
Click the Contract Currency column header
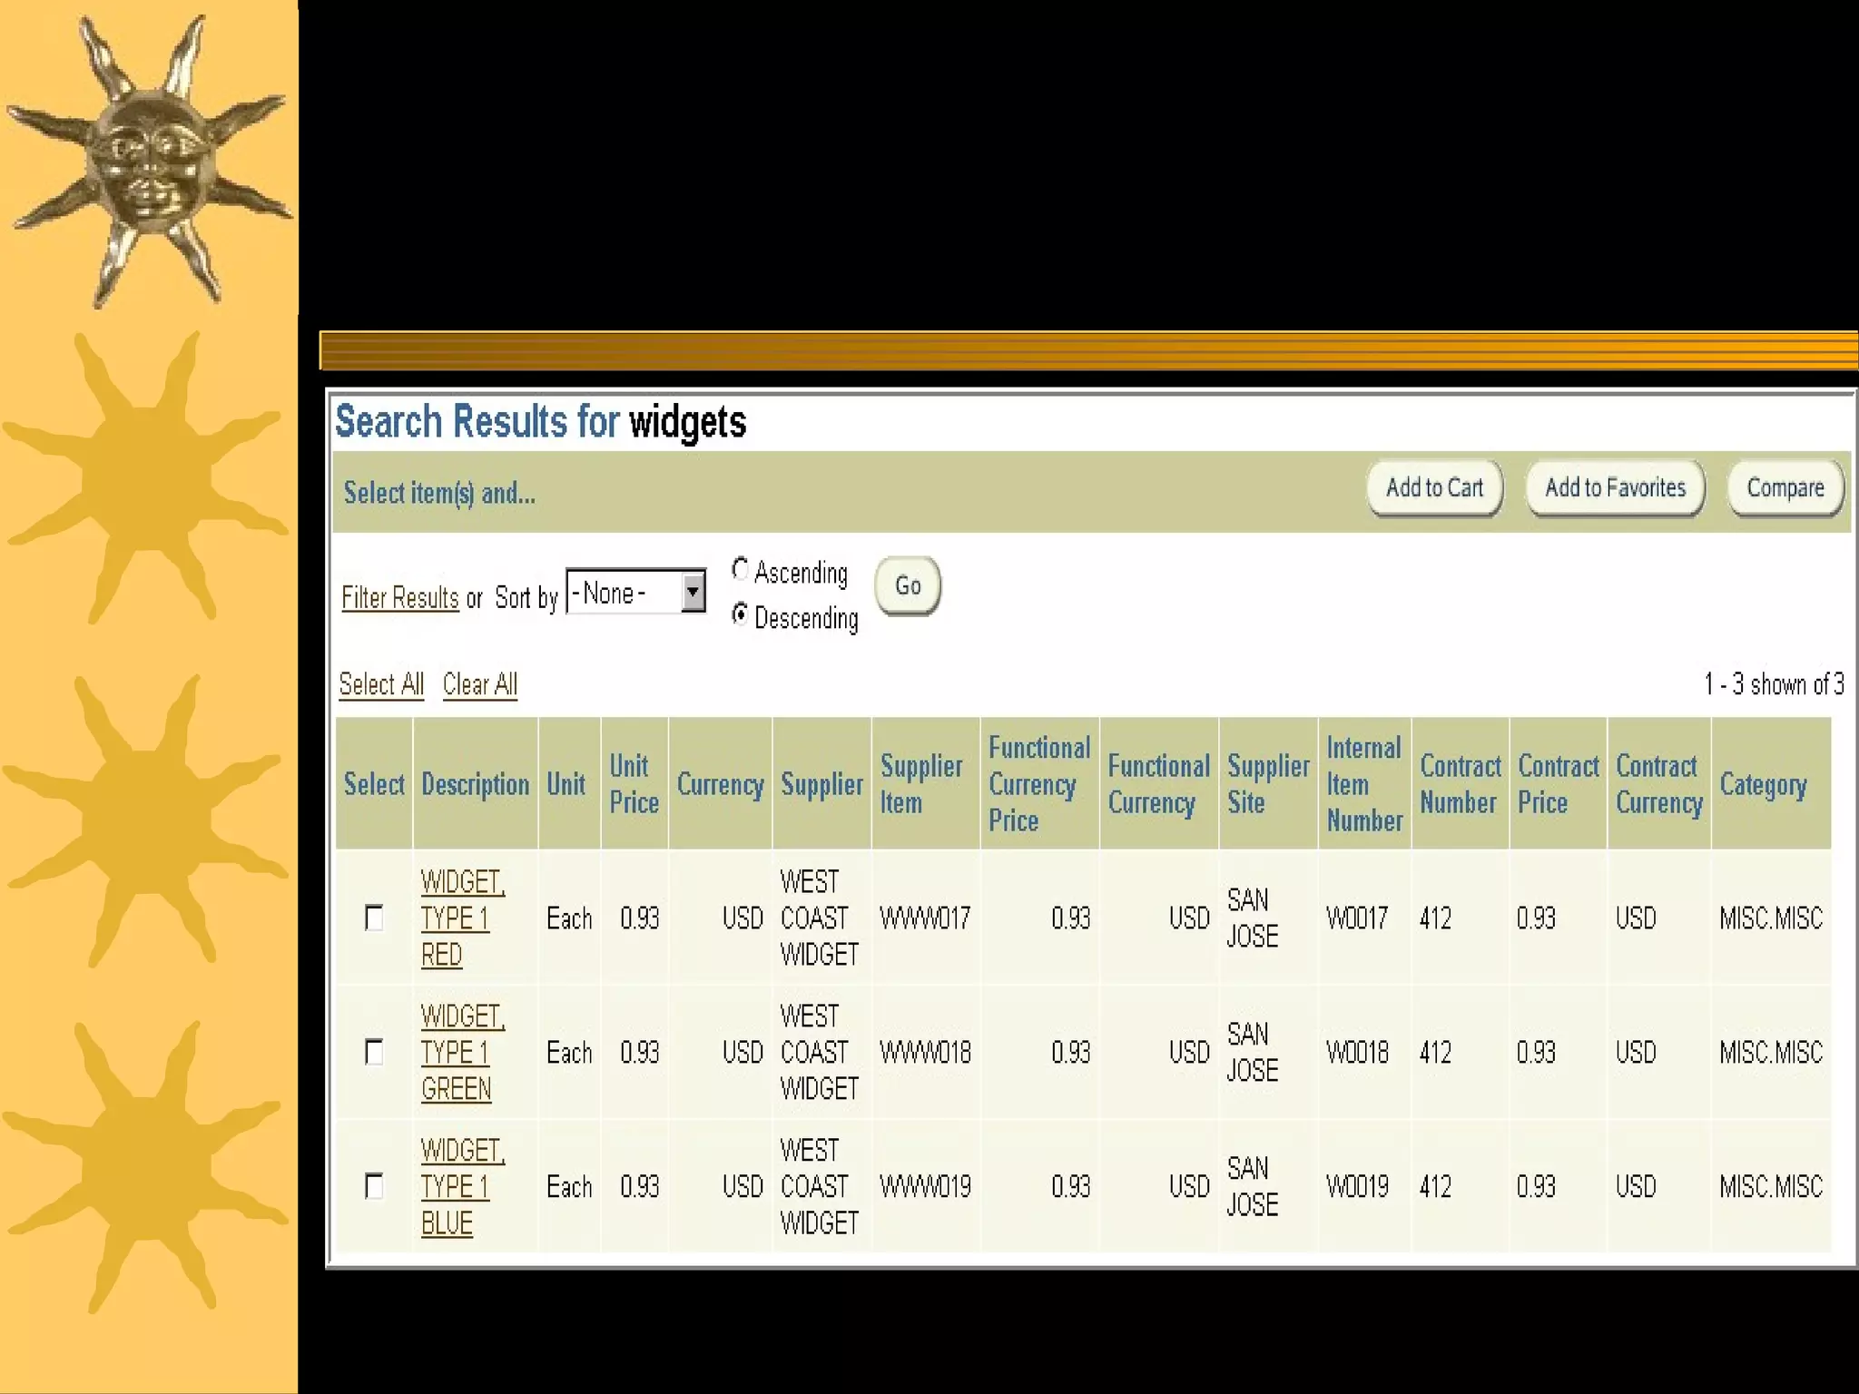(x=1658, y=784)
